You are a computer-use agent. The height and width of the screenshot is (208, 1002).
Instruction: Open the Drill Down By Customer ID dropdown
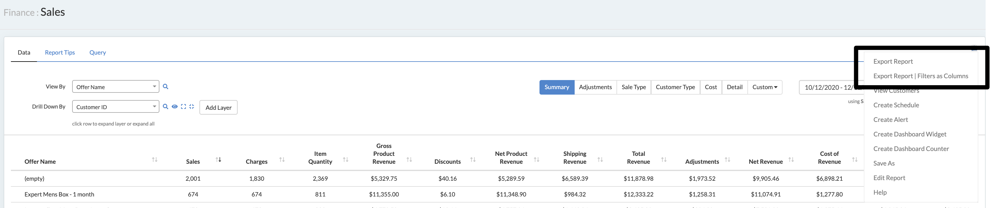(x=115, y=107)
